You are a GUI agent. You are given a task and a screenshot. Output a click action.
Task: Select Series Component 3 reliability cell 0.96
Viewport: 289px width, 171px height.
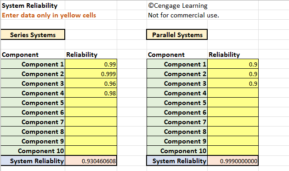[91, 83]
